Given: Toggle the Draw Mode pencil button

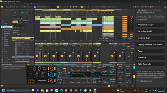Looking at the screenshot, I should pos(134,7).
